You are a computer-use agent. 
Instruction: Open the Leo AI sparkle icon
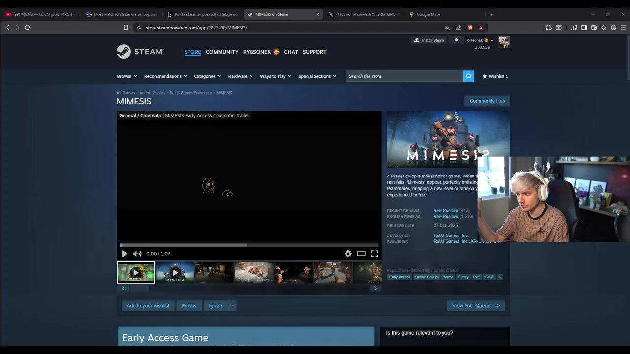coord(603,28)
